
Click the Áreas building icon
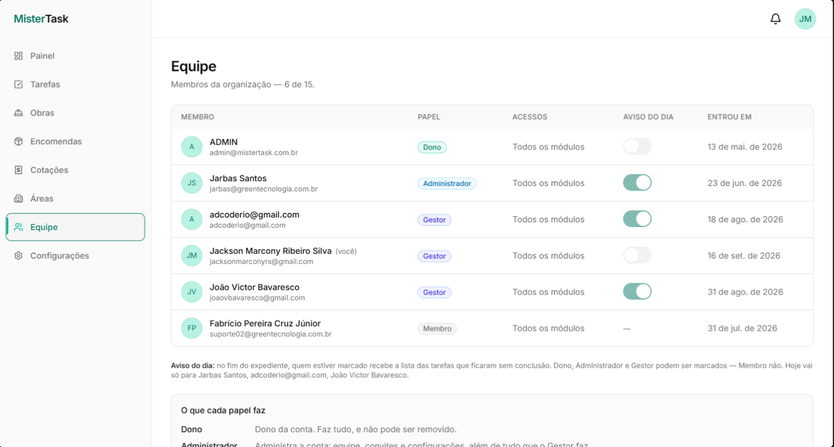(19, 198)
